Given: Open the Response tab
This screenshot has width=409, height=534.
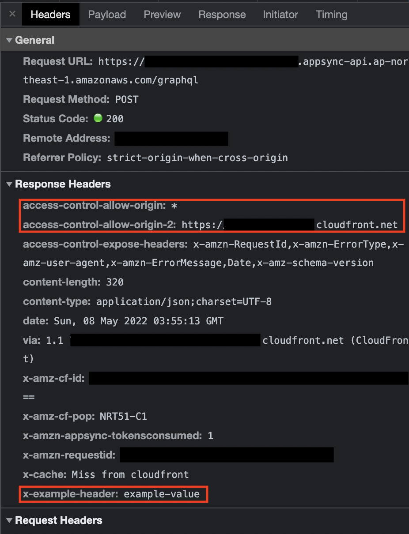Looking at the screenshot, I should (222, 14).
